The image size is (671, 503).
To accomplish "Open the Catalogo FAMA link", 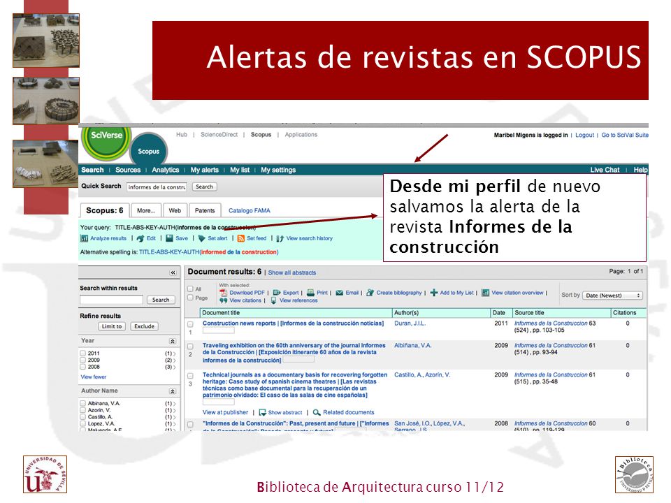I will pyautogui.click(x=249, y=210).
